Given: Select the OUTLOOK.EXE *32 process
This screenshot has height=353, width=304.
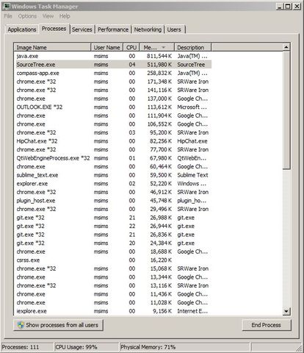Looking at the screenshot, I should (112, 107).
